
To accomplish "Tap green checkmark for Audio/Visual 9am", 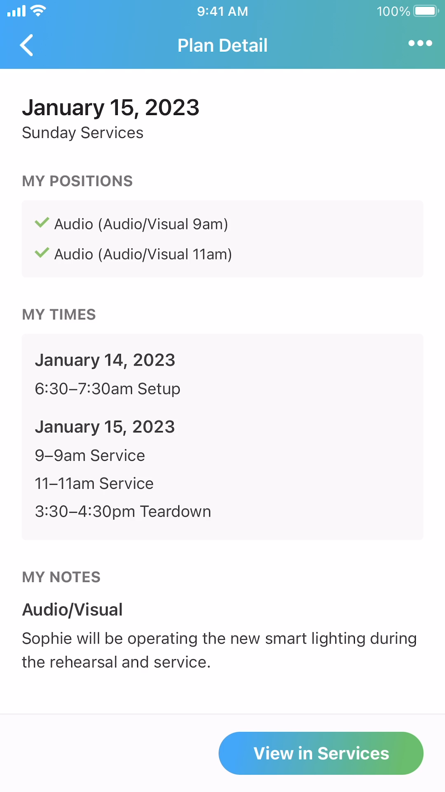I will pyautogui.click(x=42, y=223).
